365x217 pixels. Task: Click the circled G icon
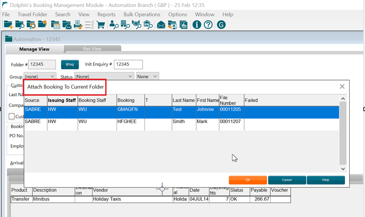pyautogui.click(x=221, y=25)
